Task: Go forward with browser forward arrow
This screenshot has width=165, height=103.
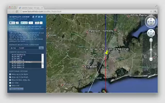Action: pyautogui.click(x=13, y=11)
